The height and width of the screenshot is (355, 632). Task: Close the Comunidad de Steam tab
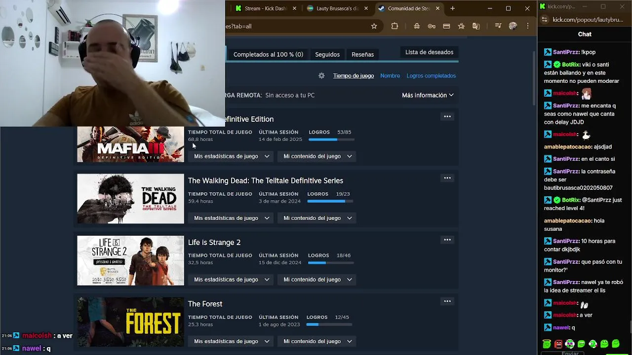437,8
